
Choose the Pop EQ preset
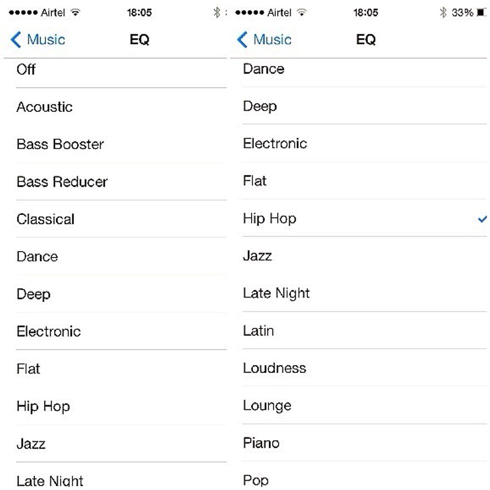255,480
